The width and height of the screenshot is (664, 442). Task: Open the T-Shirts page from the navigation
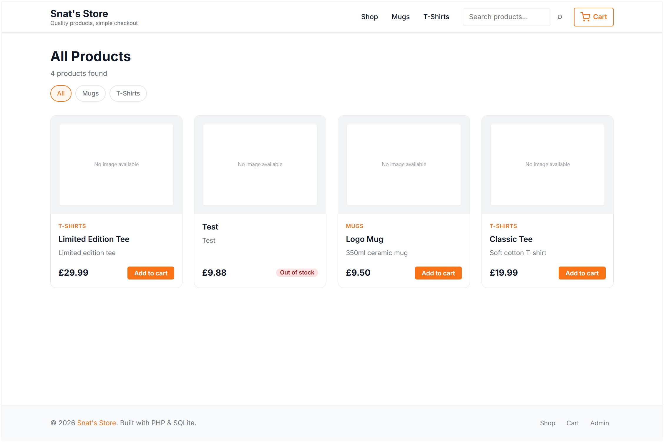[x=436, y=17]
